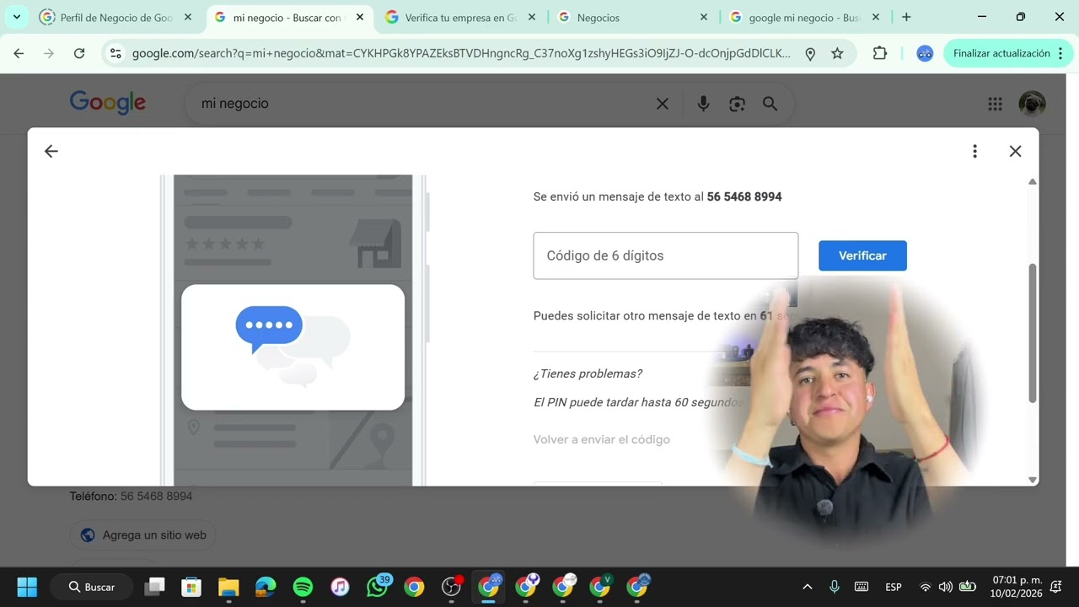Click the browser forward arrow
This screenshot has width=1079, height=607.
click(49, 53)
